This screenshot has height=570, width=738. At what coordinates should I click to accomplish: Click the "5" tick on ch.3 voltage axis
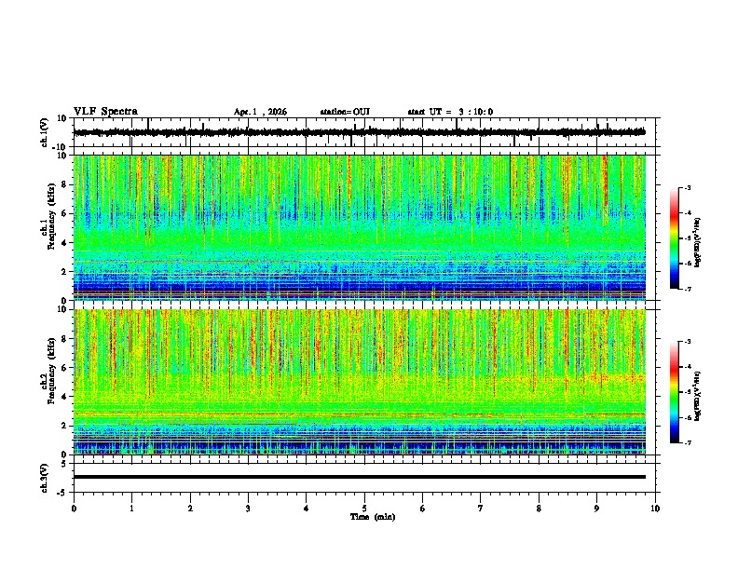tap(65, 464)
